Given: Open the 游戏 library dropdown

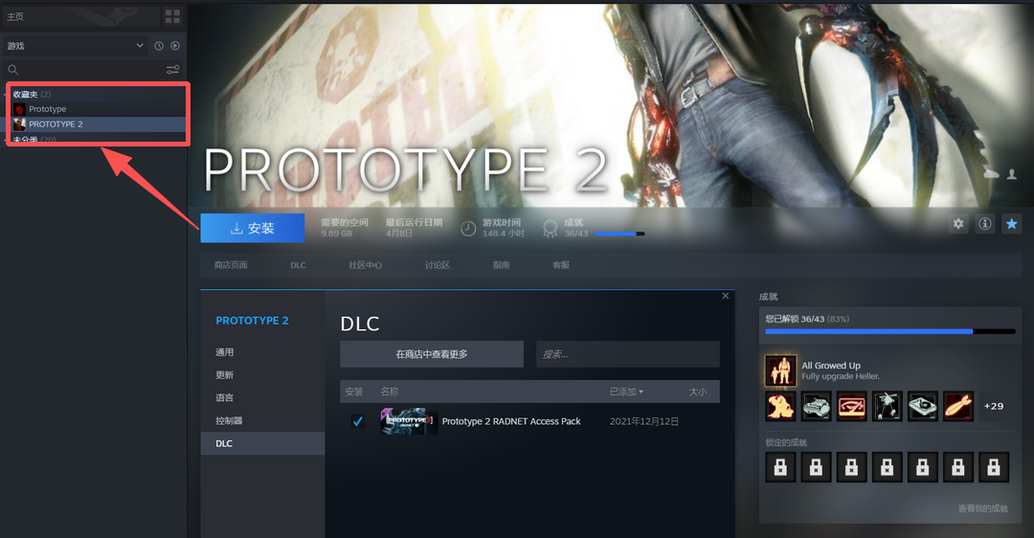Looking at the screenshot, I should pyautogui.click(x=74, y=46).
